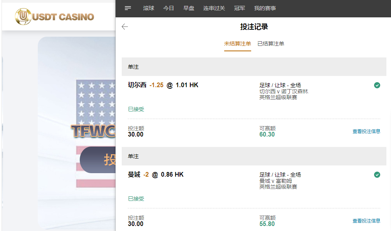Open the 早盘 early market menu
The image size is (391, 231).
pyautogui.click(x=189, y=8)
